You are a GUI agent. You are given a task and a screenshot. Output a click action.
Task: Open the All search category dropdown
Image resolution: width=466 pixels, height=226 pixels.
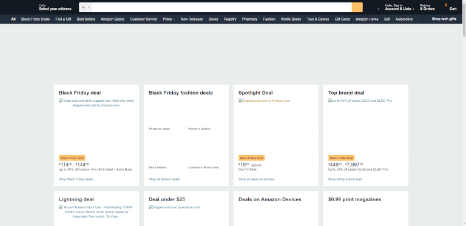(86, 7)
